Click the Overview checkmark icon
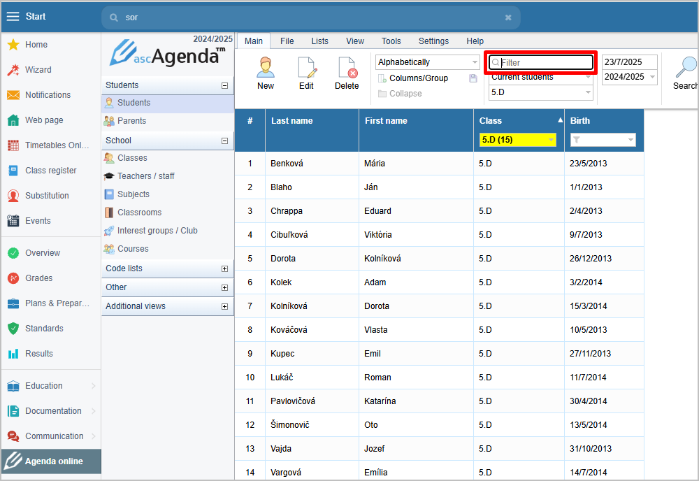The image size is (699, 481). (13, 253)
